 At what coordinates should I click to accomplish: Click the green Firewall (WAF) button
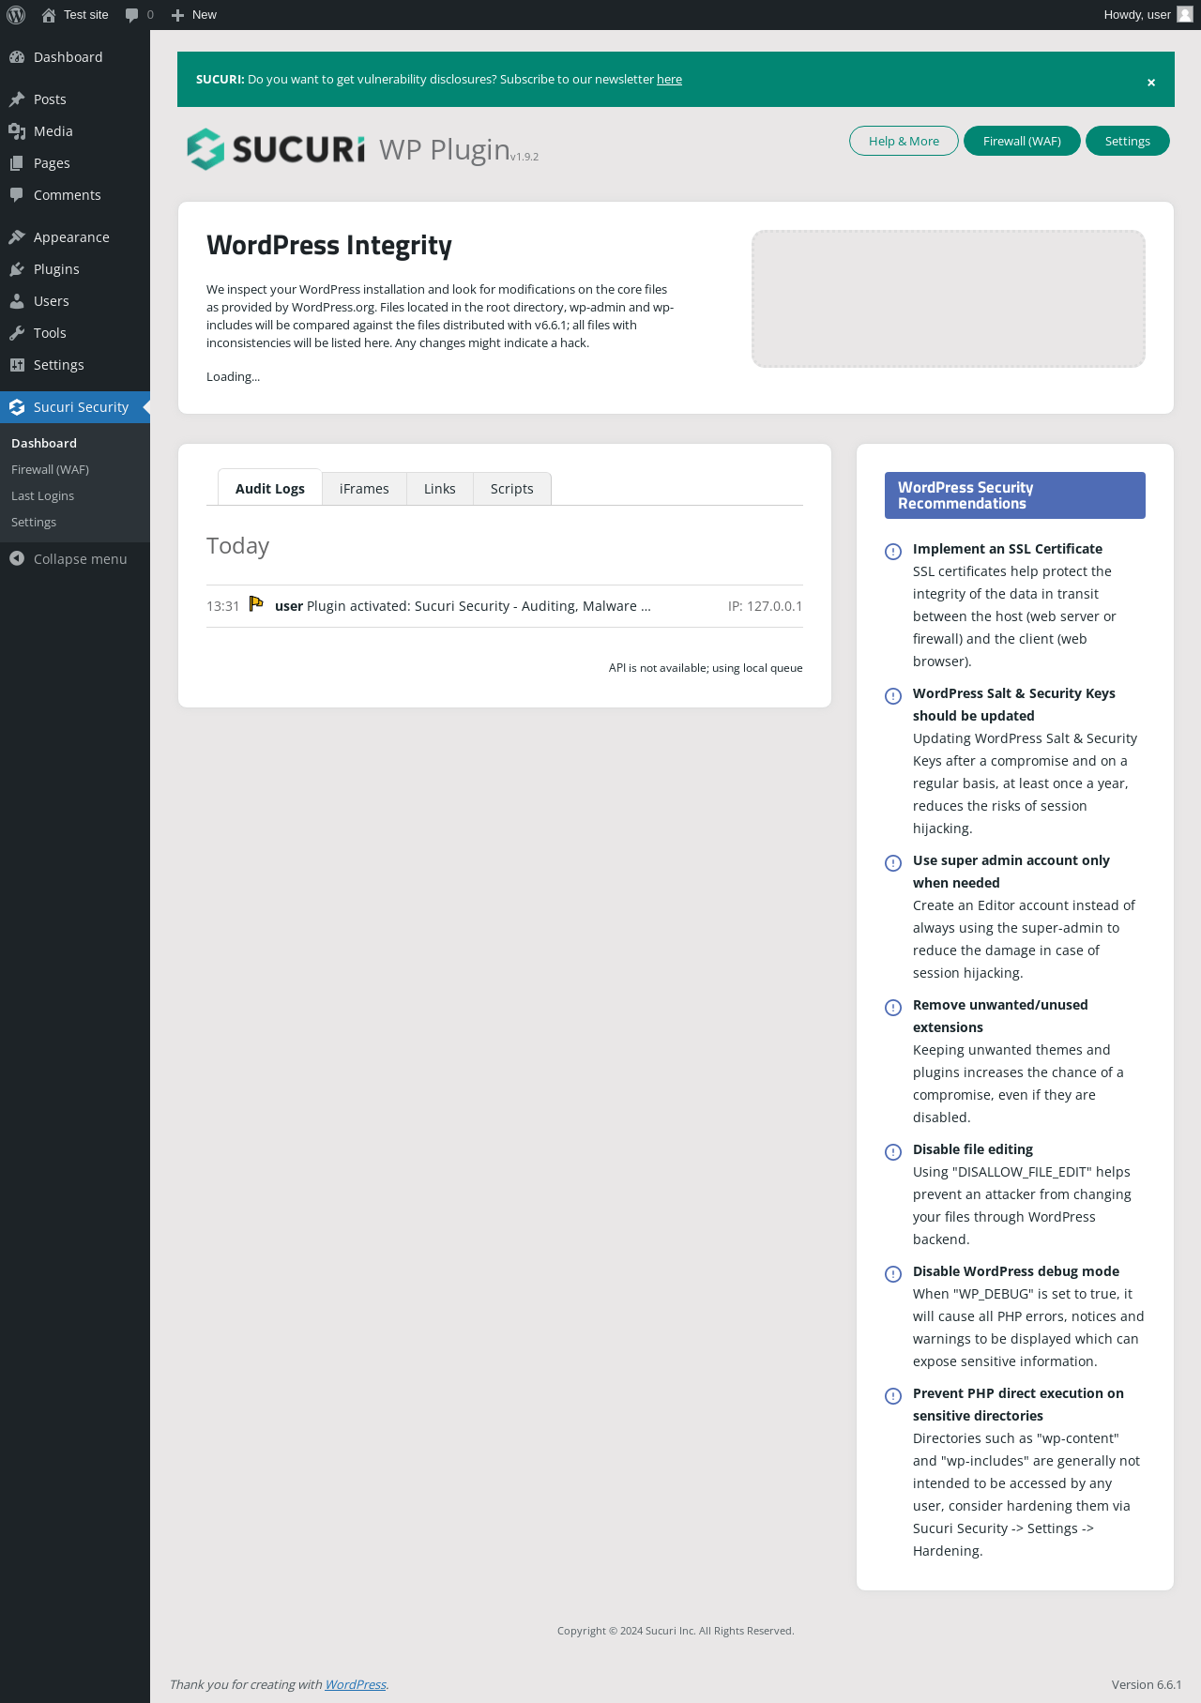click(1022, 141)
